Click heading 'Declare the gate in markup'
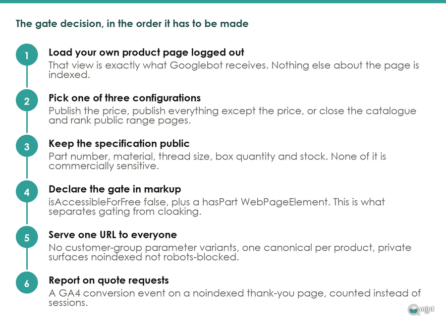This screenshot has width=446, height=327. [x=114, y=189]
